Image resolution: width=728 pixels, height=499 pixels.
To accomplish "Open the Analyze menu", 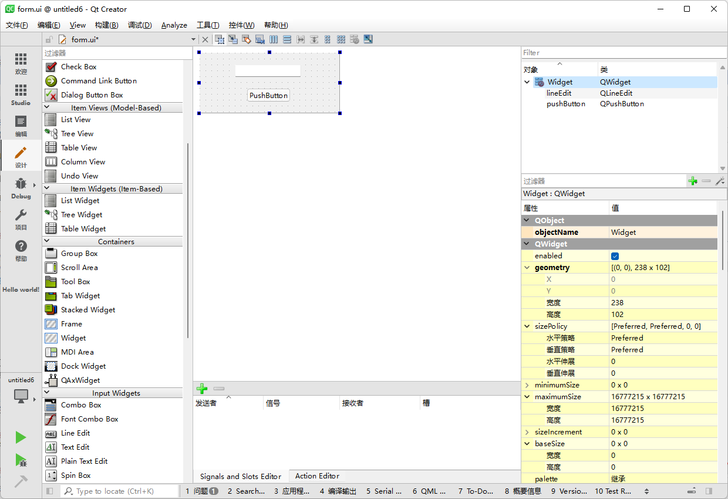I will pos(174,25).
